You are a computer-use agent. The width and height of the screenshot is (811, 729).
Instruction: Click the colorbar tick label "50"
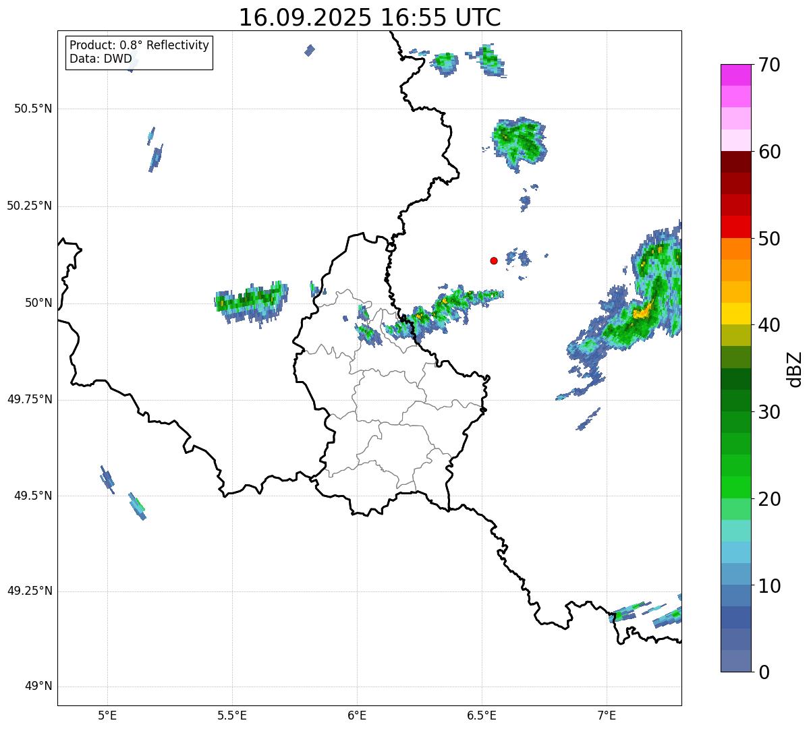point(769,239)
